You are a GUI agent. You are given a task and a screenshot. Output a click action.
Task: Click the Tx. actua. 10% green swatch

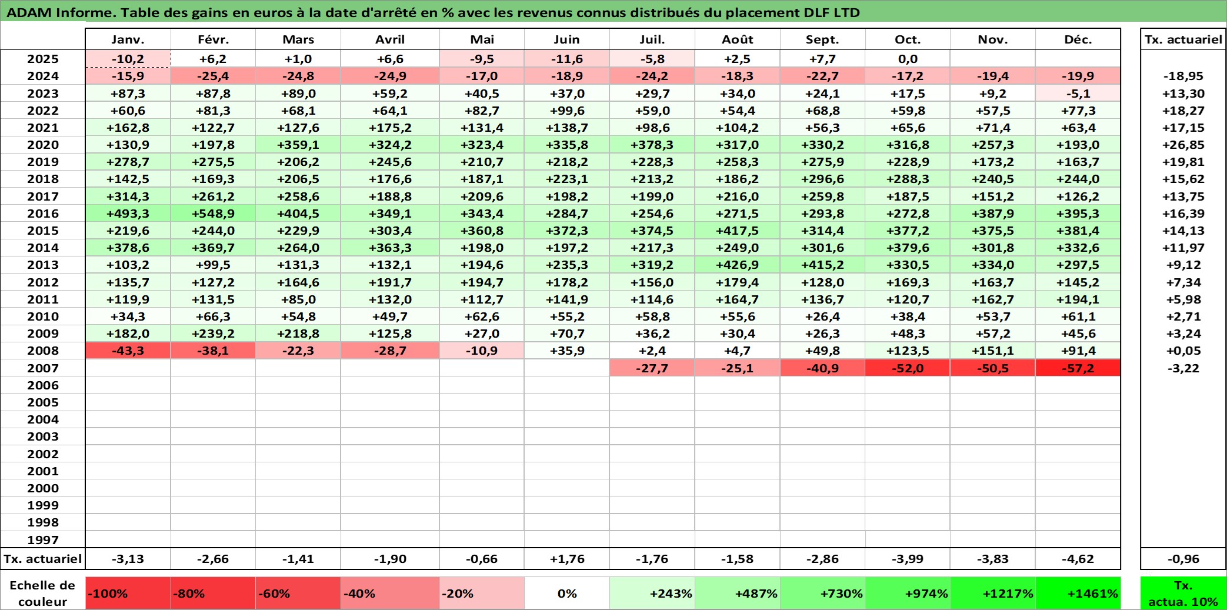click(x=1183, y=593)
